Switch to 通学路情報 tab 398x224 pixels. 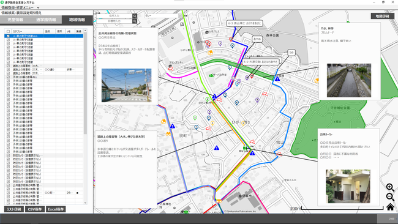click(46, 20)
